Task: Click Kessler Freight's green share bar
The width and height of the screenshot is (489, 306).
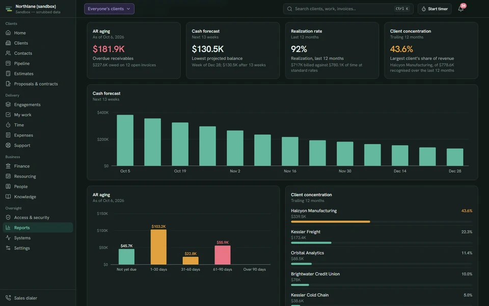Action: pos(311,243)
